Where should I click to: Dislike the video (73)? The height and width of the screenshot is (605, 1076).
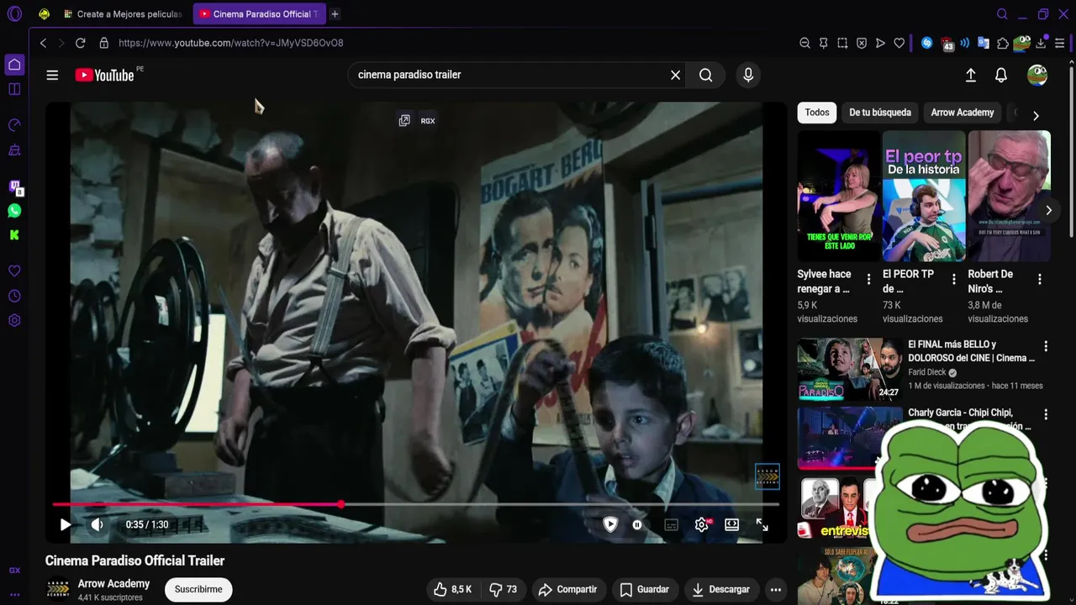[x=503, y=589]
